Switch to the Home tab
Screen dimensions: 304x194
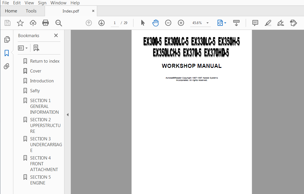[11, 11]
